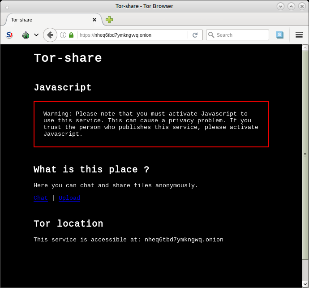
Task: Open the Tor onion button
Action: tap(26, 35)
